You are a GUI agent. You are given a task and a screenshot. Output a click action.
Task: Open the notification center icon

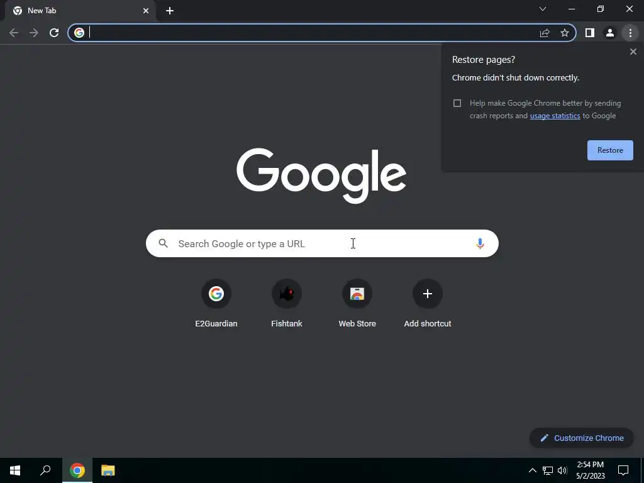coord(623,470)
